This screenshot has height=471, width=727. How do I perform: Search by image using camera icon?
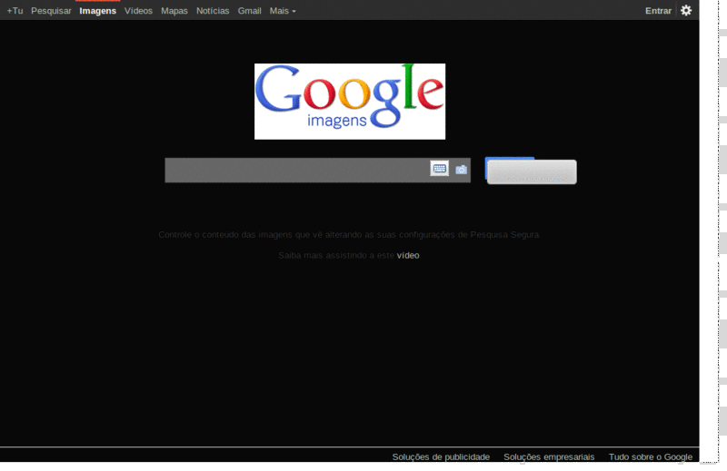point(461,170)
